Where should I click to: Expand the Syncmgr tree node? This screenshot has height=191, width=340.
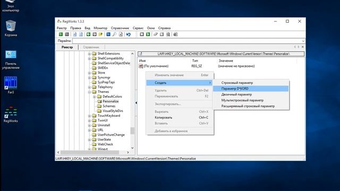[x=89, y=77]
